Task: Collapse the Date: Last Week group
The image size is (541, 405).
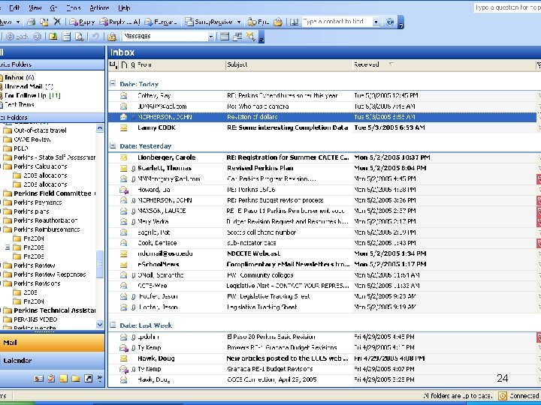Action: pos(113,325)
